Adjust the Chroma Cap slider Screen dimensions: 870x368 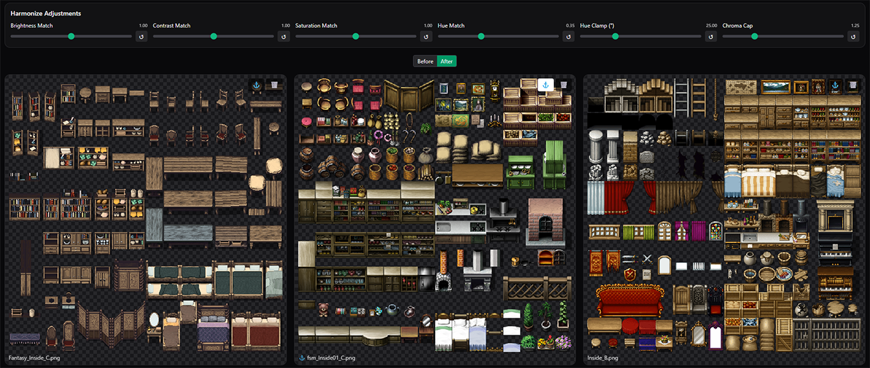click(x=783, y=36)
